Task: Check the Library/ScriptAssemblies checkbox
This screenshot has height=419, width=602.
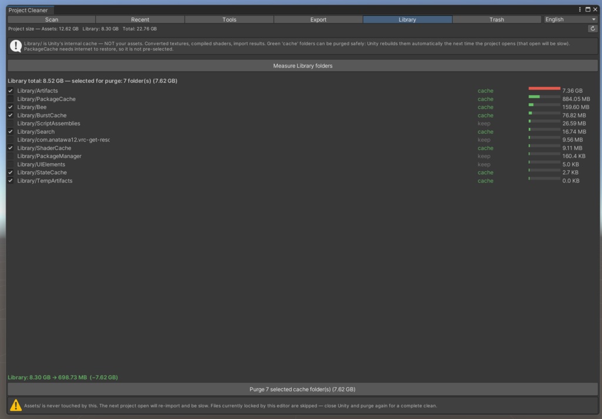Action: point(11,123)
